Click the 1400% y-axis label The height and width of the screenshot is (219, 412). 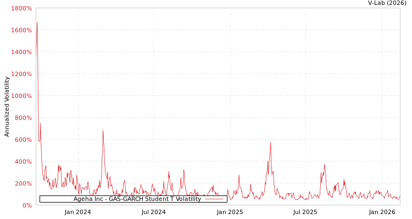click(21, 52)
